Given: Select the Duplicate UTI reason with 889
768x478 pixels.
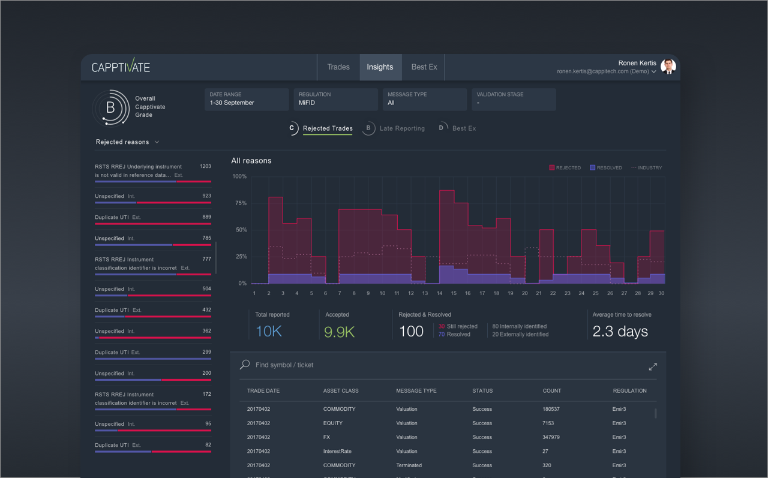Looking at the screenshot, I should pos(153,219).
